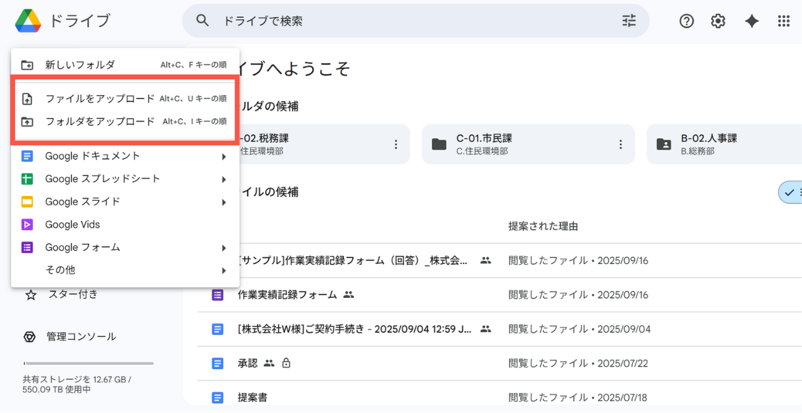Screen dimensions: 802x413
Task: Expand the その他 submenu in the new menu
Action: tap(224, 270)
